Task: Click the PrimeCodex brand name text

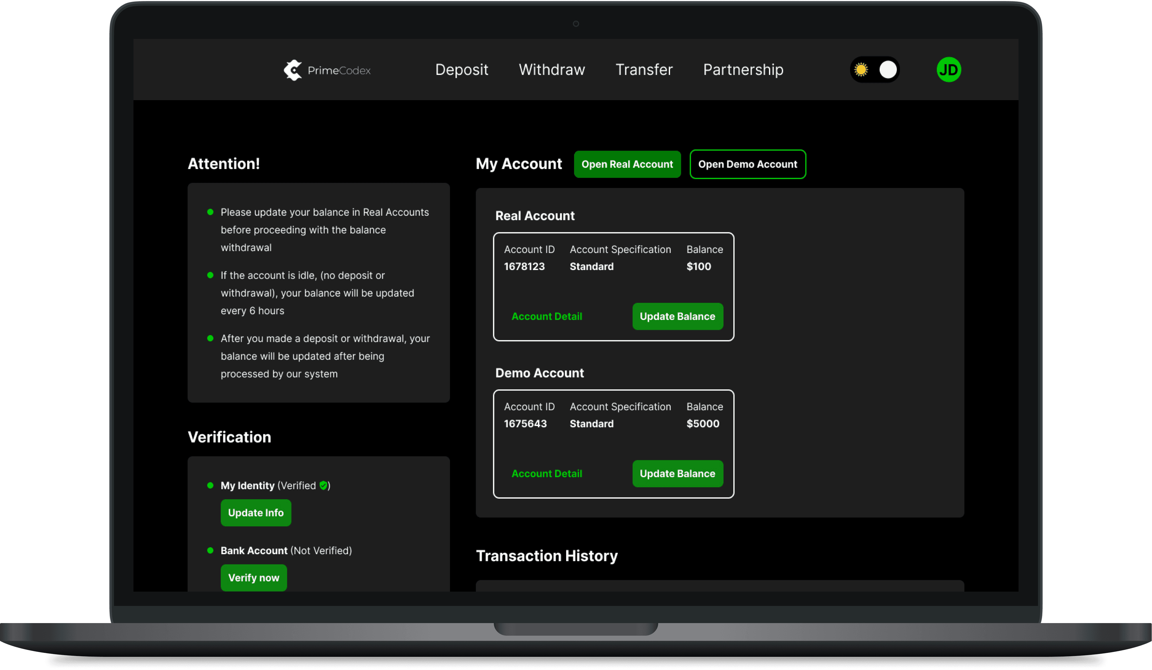Action: [x=339, y=70]
